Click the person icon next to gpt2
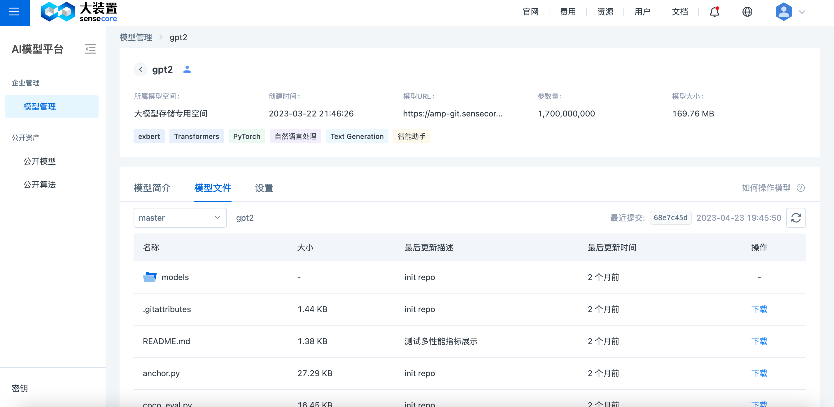 pyautogui.click(x=187, y=70)
